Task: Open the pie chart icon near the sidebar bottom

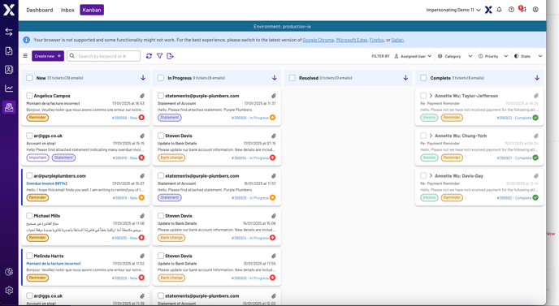Action: [9, 272]
